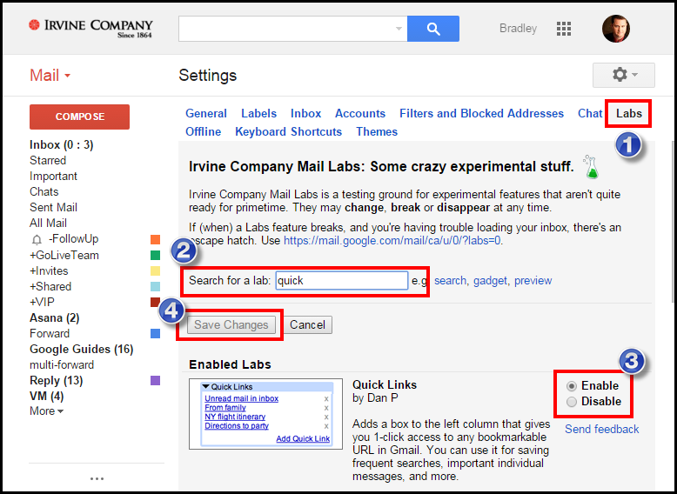Open the Labels settings tab
677x494 pixels.
(258, 113)
